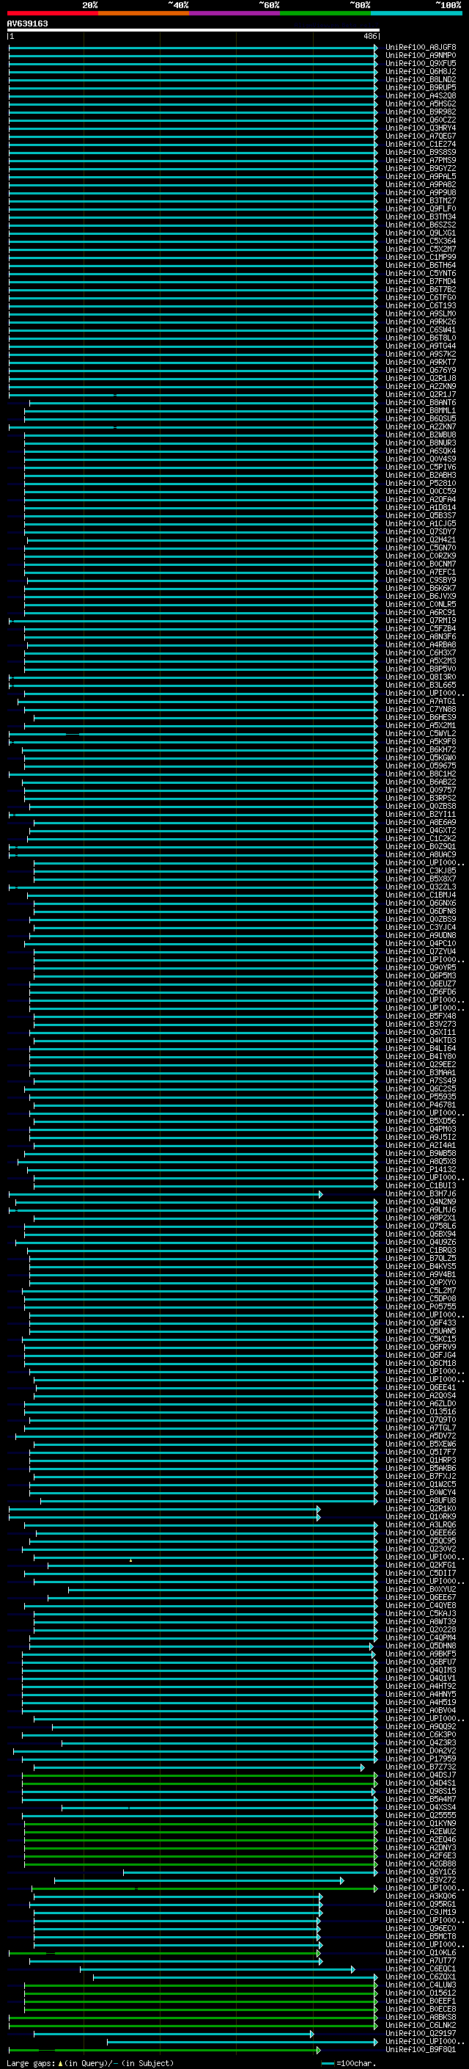This screenshot has height=2069, width=469.
Task: Select label UniRef100_Q8I3R0
Action: point(421,677)
